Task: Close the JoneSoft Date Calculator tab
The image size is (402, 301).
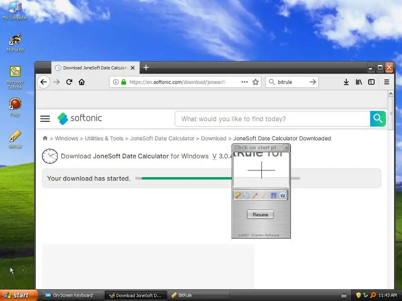Action: 133,68
